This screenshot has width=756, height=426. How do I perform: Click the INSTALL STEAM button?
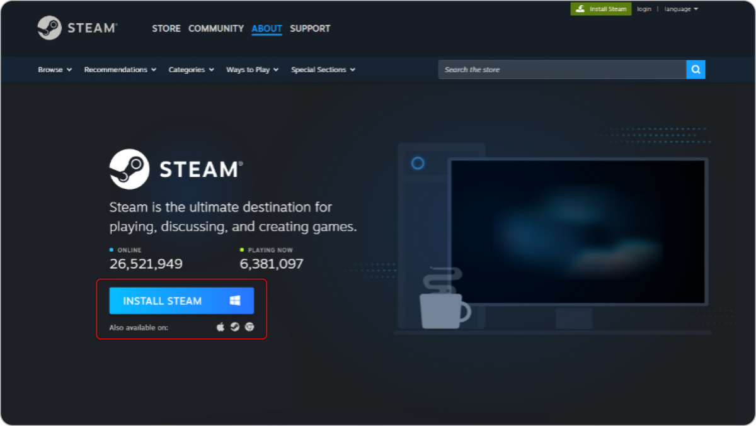[181, 300]
